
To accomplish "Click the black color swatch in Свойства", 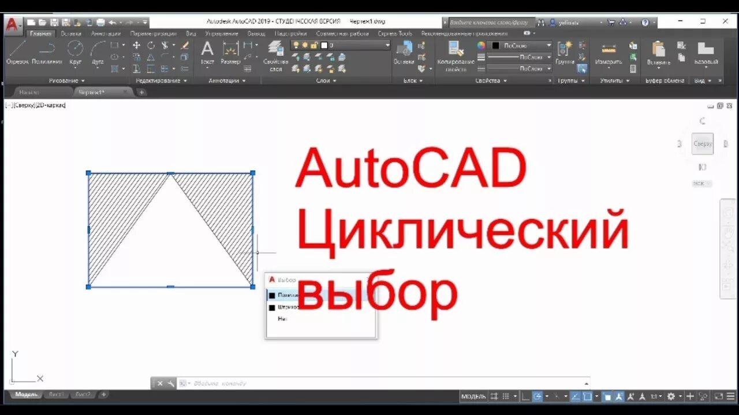I will click(496, 45).
